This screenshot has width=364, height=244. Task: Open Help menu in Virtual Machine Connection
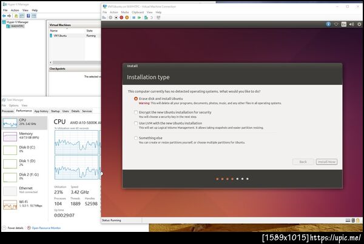(158, 12)
